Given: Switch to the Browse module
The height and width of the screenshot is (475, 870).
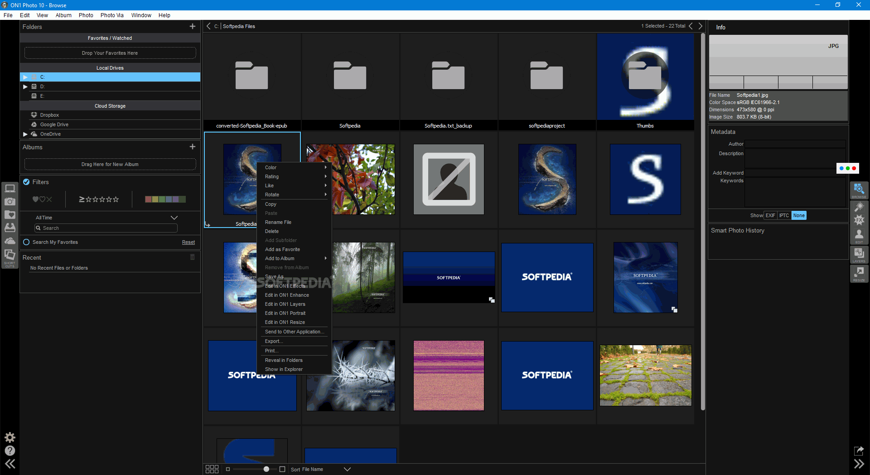Looking at the screenshot, I should pos(859,190).
